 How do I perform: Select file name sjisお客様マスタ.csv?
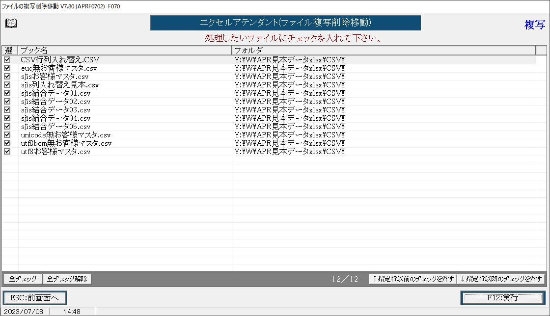[55, 77]
